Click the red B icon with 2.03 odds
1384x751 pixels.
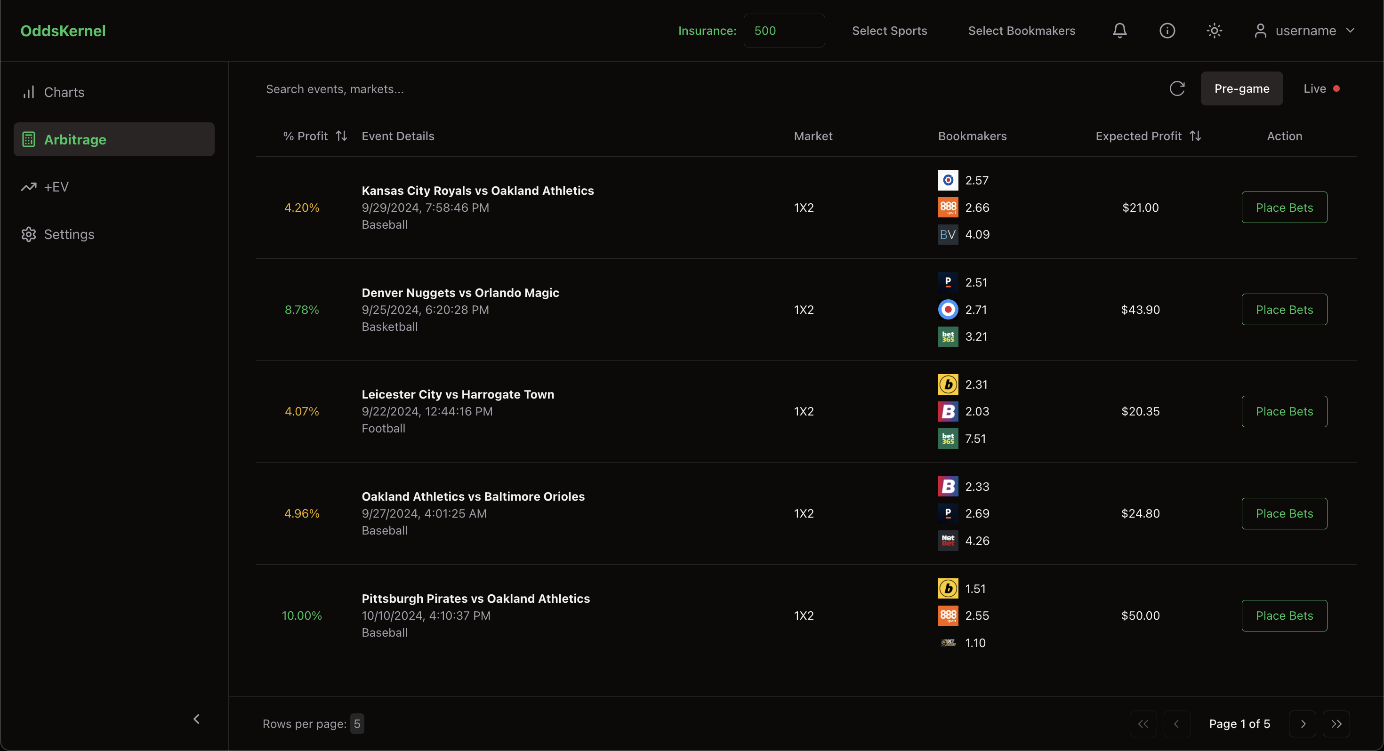coord(948,411)
